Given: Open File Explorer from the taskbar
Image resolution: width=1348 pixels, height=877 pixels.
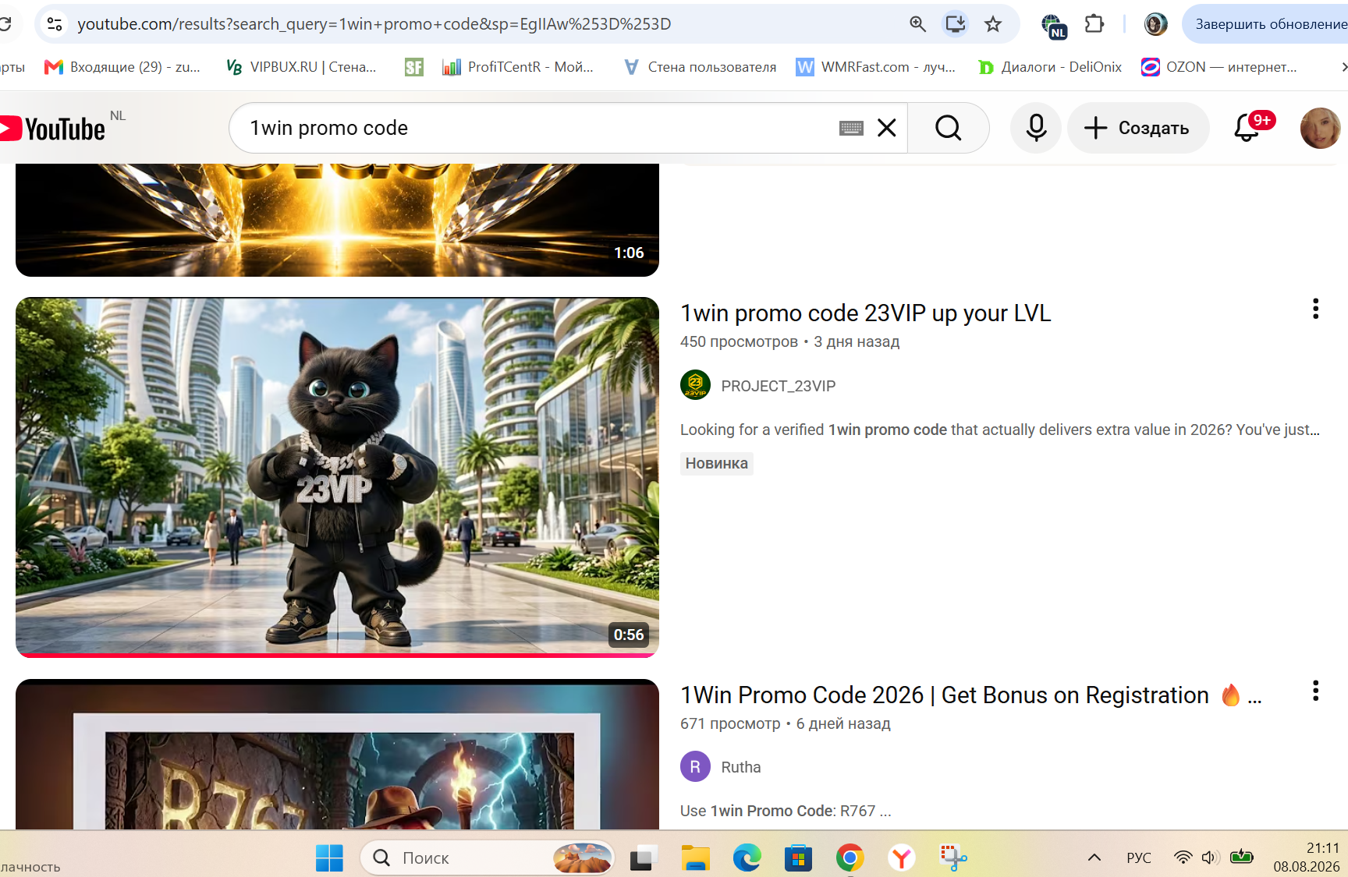Looking at the screenshot, I should point(694,858).
